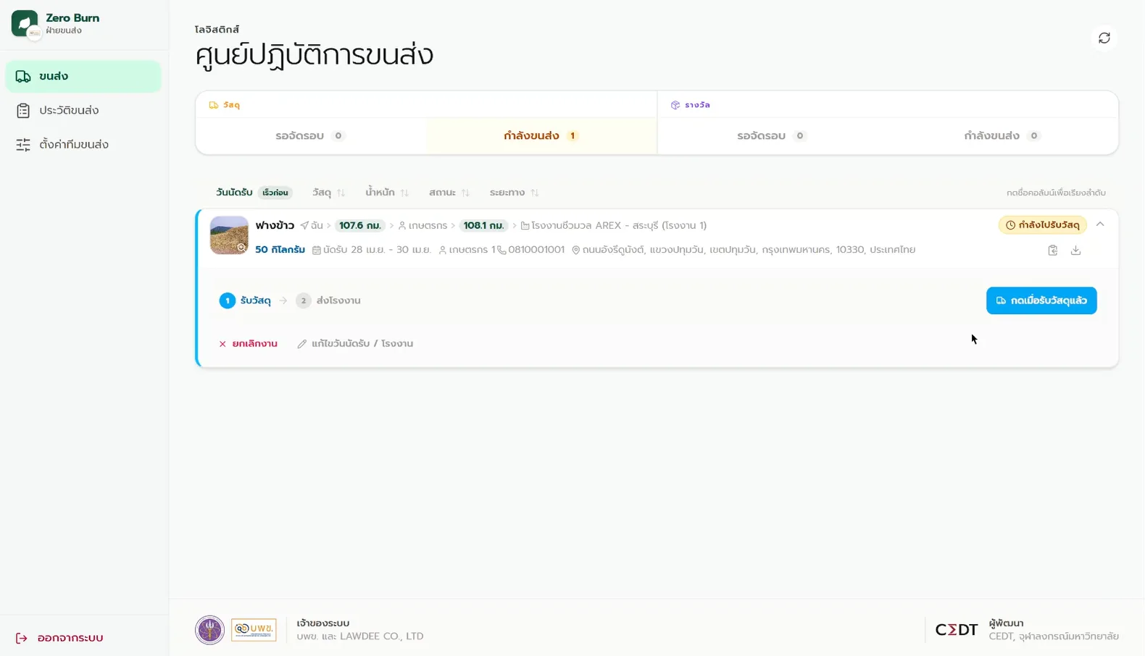Click แก้ไขวันนัดรับ / โรงงาน edit link

[355, 344]
